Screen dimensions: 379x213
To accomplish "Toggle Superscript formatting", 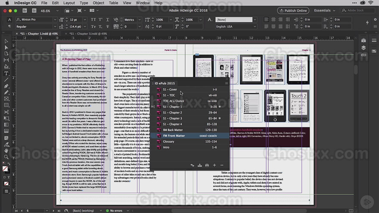I will tap(100, 19).
